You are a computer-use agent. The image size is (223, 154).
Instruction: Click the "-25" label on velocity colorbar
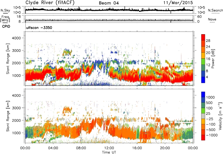(210, 119)
